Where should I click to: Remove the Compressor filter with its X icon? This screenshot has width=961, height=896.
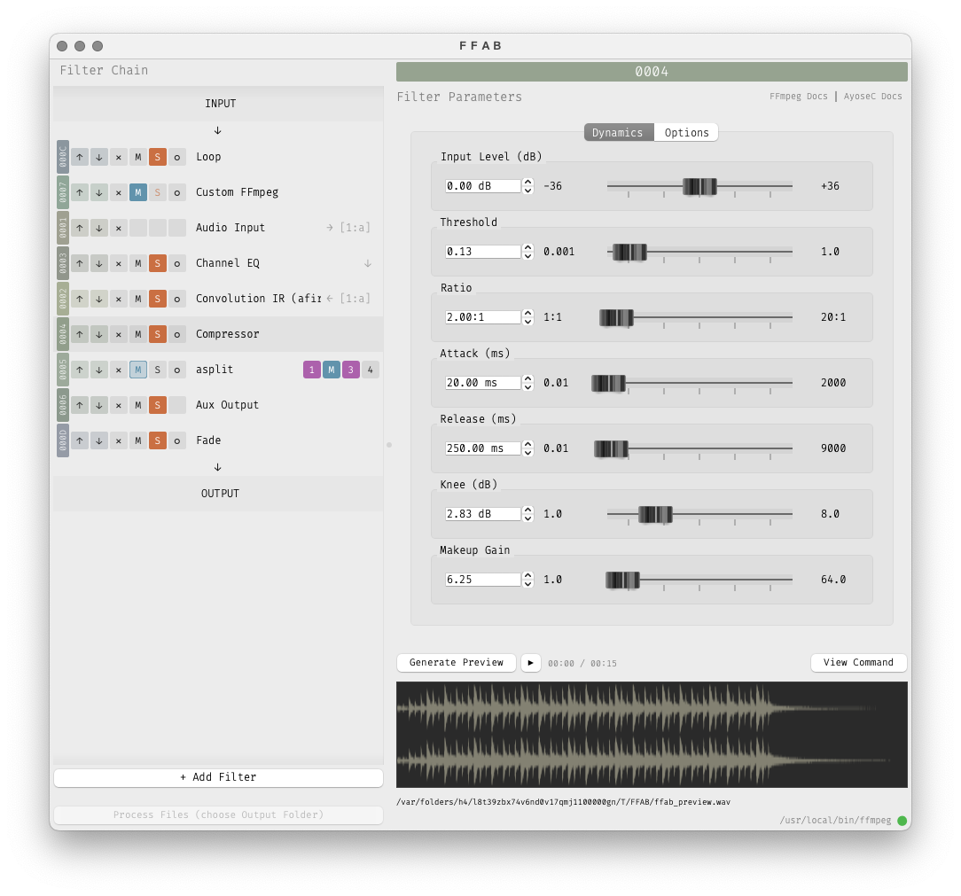119,334
